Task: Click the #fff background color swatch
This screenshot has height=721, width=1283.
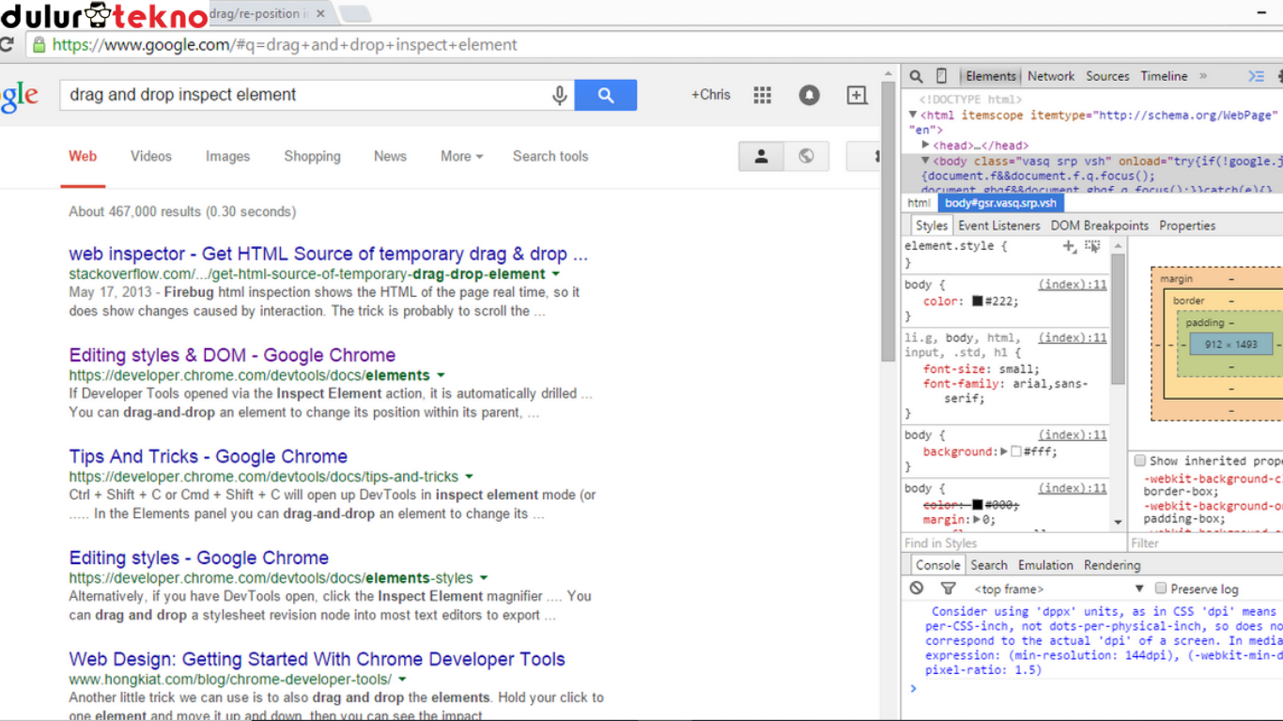Action: click(x=1016, y=452)
